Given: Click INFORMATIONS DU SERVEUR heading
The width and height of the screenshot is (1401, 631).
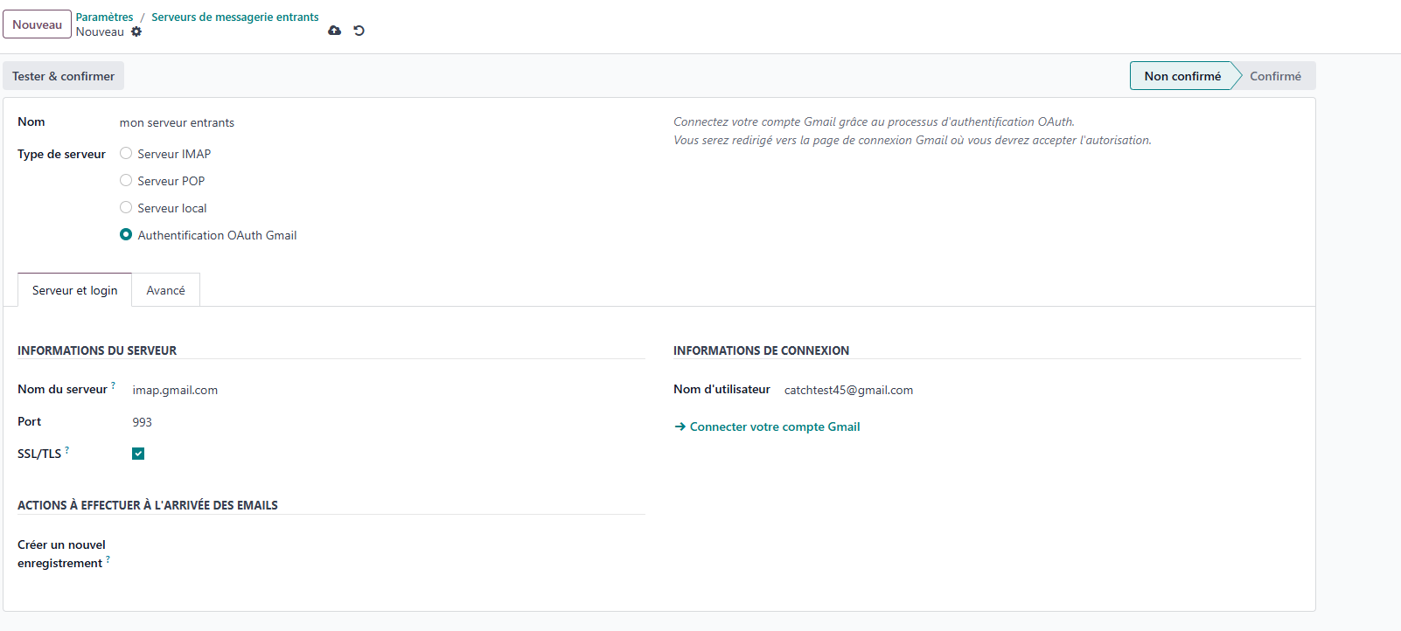Looking at the screenshot, I should (x=97, y=350).
